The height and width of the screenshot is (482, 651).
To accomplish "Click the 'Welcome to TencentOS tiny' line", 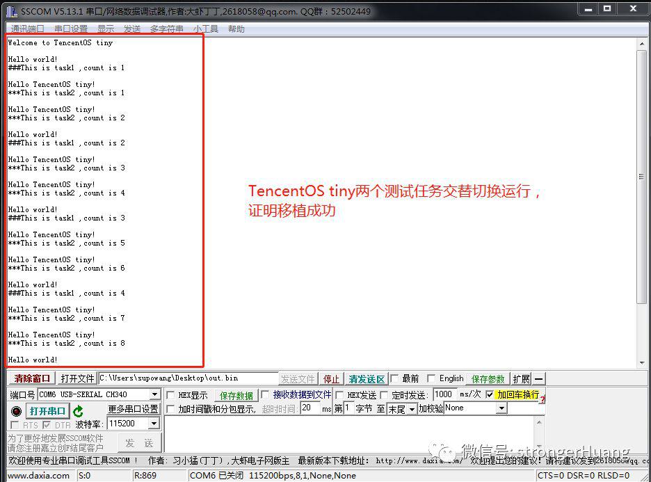I will tap(61, 42).
